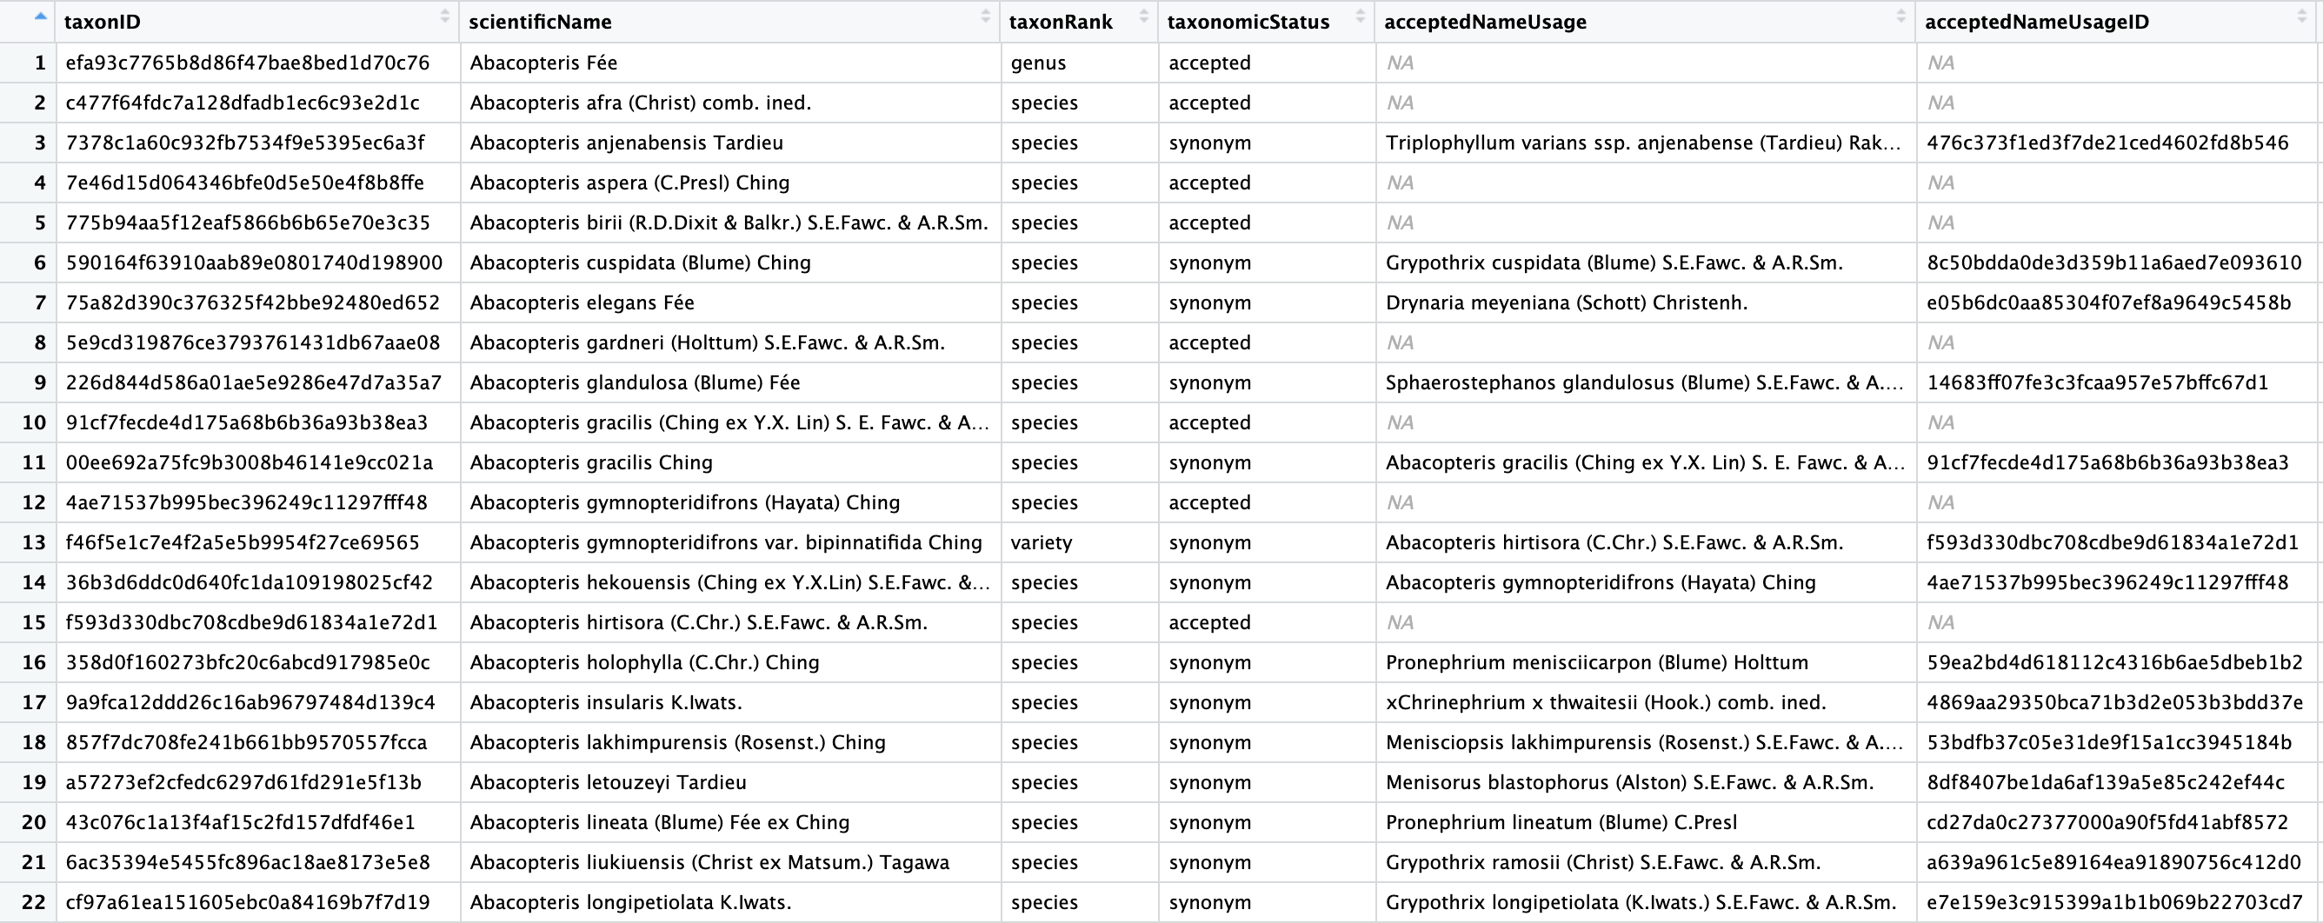
Task: Click the sort arrows in acceptedNameUsage header
Action: pos(1900,17)
